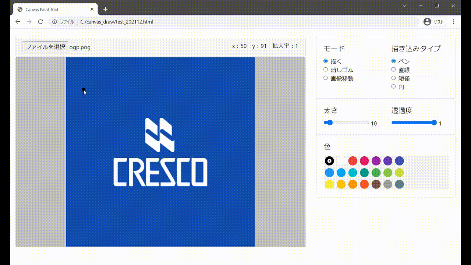Click the ファイルを選択 button

click(x=45, y=47)
